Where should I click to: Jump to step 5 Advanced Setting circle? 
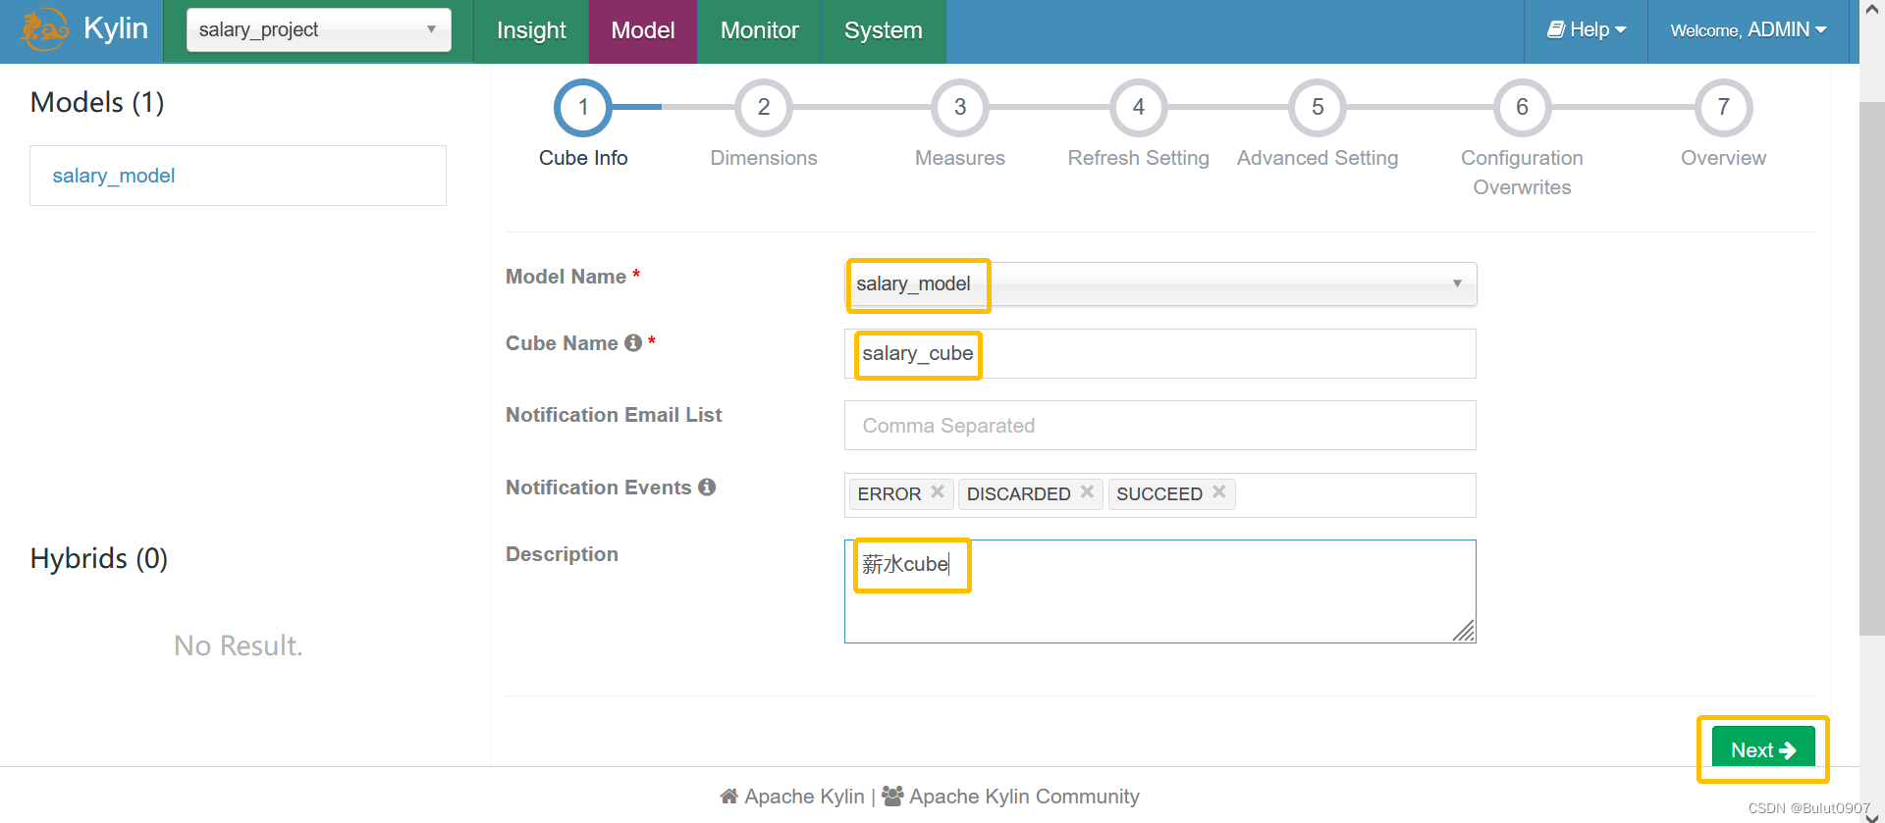pyautogui.click(x=1318, y=108)
